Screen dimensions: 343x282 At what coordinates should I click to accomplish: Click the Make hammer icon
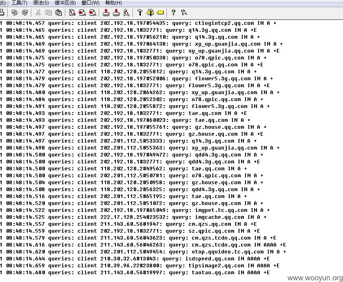[x=139, y=13]
